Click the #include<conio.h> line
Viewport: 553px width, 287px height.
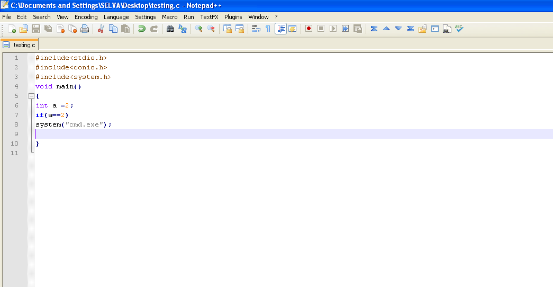(x=71, y=67)
